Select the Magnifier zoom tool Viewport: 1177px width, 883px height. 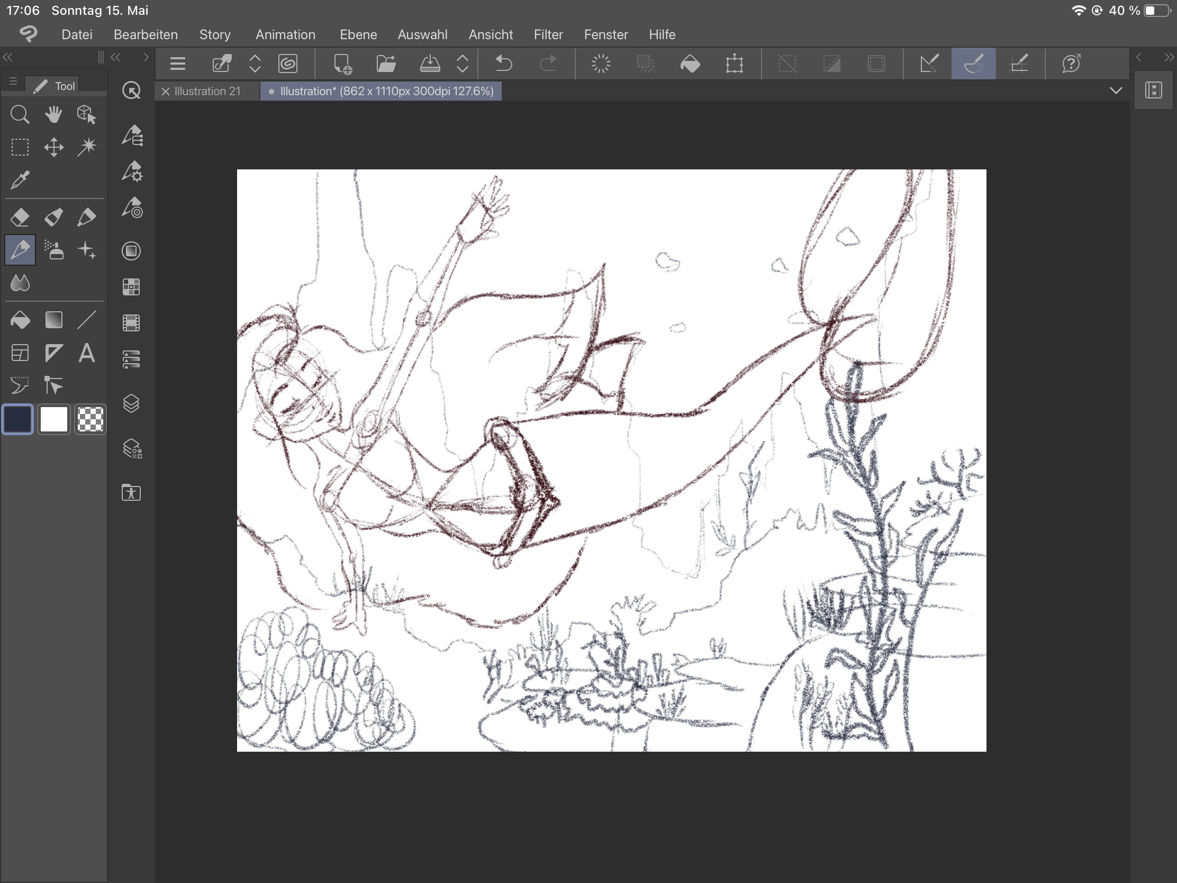tap(20, 114)
